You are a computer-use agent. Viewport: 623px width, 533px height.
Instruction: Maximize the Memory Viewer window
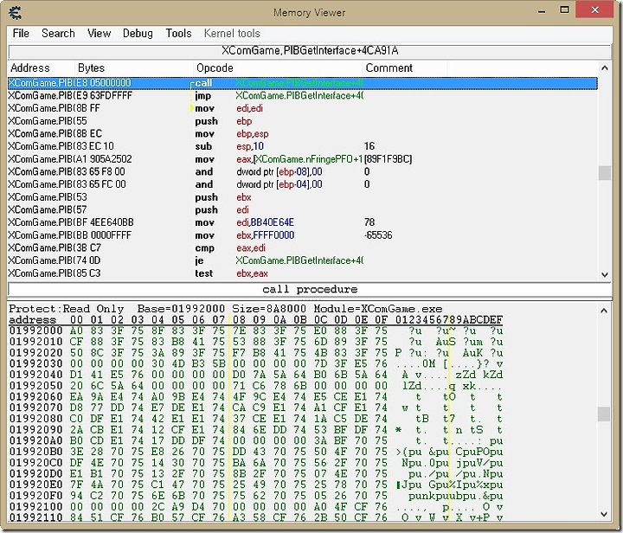point(564,10)
